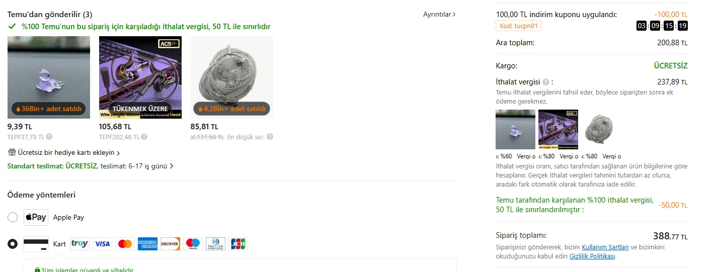
Task: Open the ACS earphones product thumbnail
Action: click(140, 77)
